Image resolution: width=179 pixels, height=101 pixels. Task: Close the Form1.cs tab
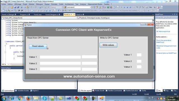click(74, 15)
